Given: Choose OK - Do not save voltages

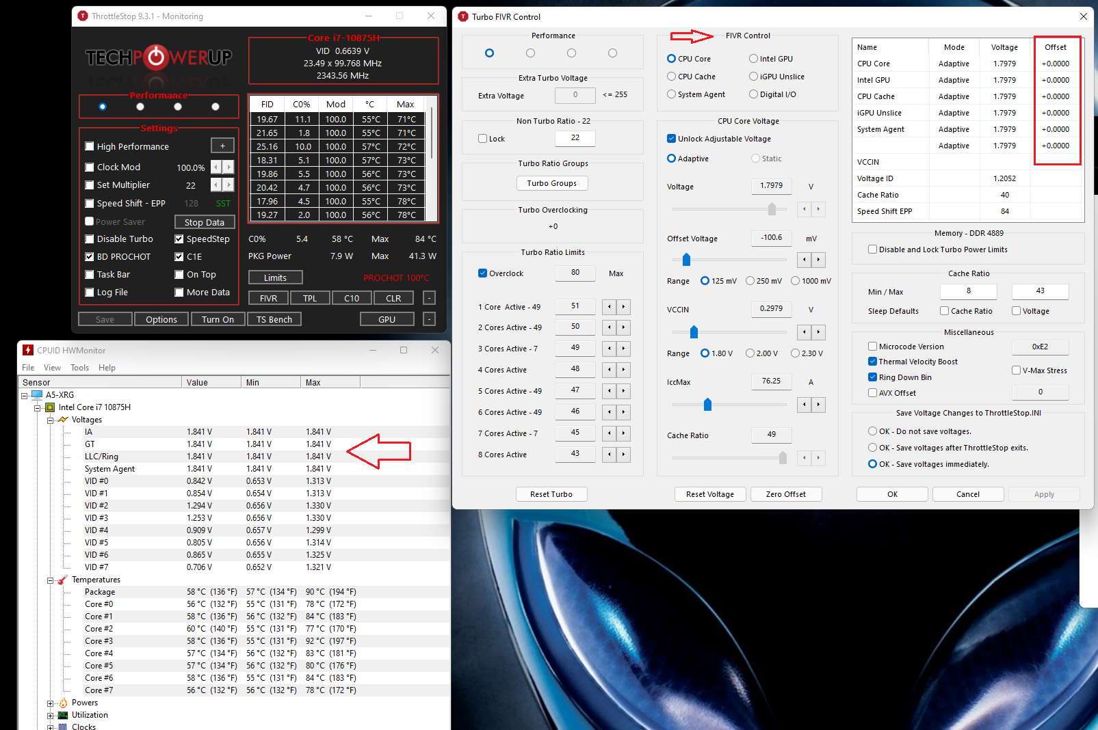Looking at the screenshot, I should point(872,431).
